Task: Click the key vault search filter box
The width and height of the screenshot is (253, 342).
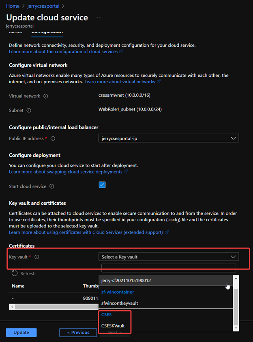Action: (169, 268)
